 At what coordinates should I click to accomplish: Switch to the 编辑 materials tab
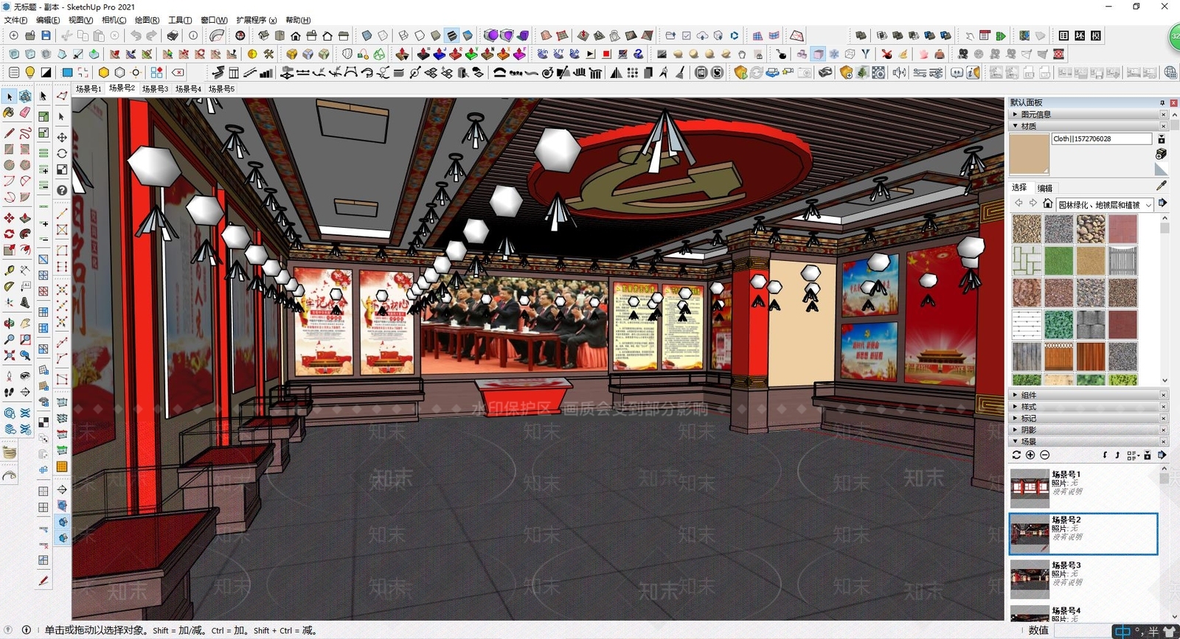point(1045,188)
